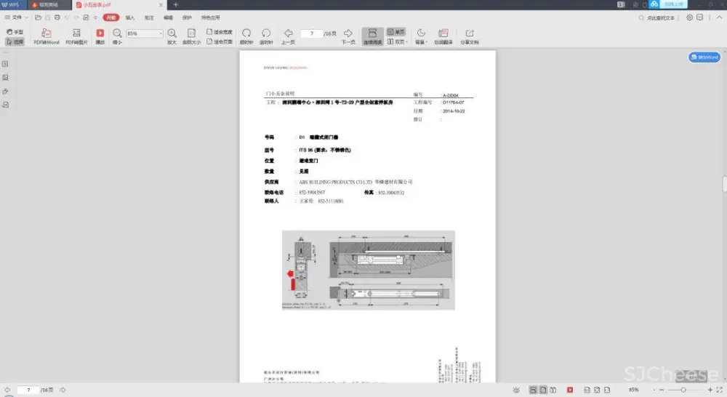The width and height of the screenshot is (727, 397).
Task: Select the 编辑 ribbon tab
Action: 169,17
